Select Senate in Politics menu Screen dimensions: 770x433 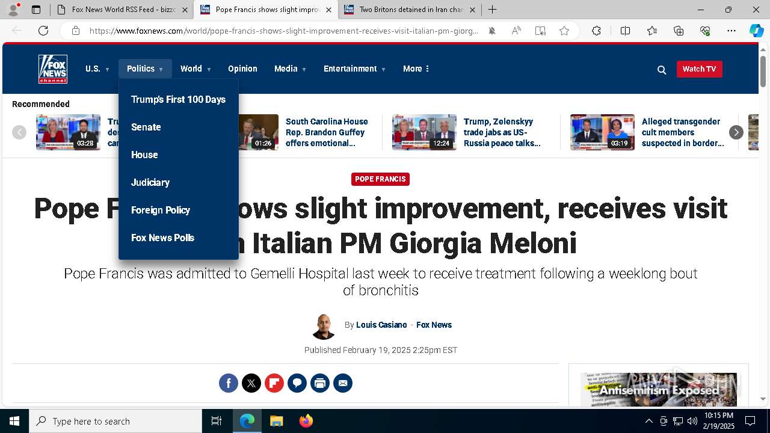coord(146,127)
